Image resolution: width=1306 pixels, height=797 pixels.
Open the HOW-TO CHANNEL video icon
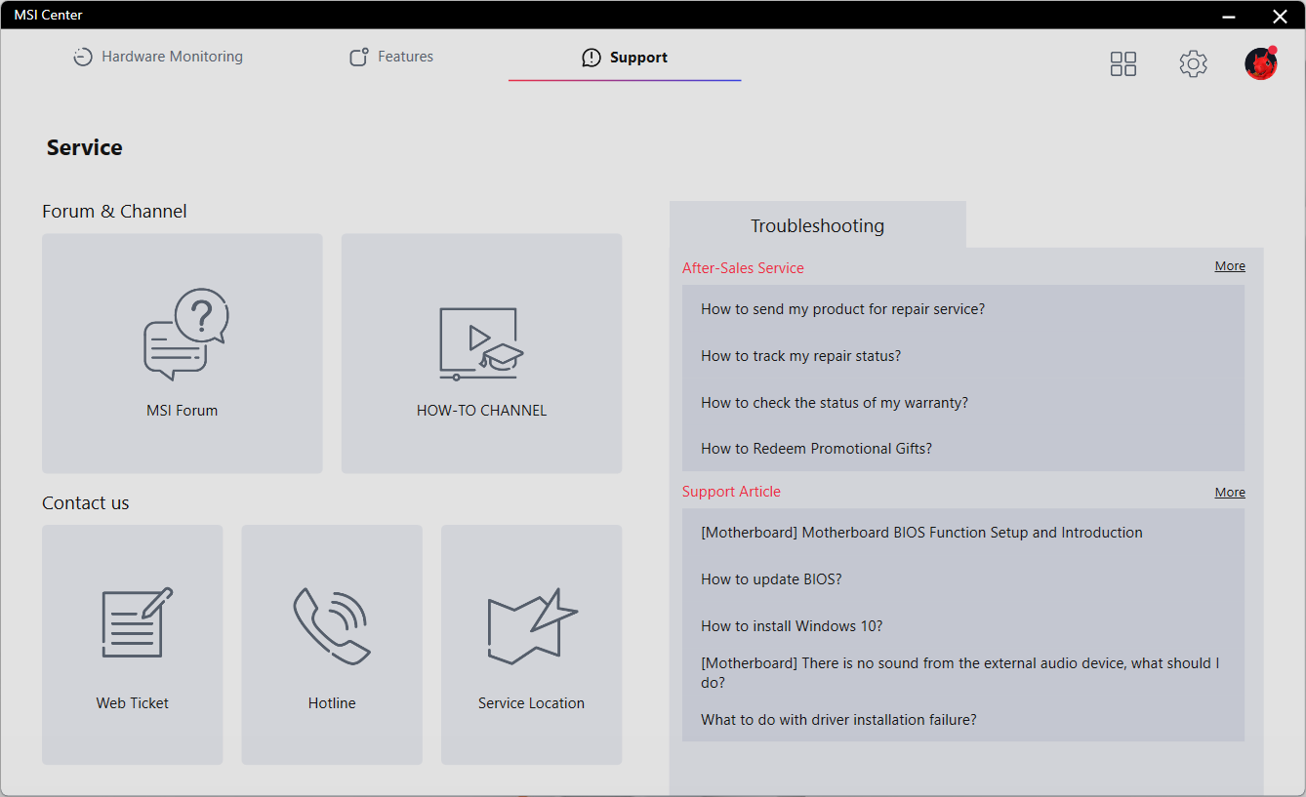pos(481,343)
